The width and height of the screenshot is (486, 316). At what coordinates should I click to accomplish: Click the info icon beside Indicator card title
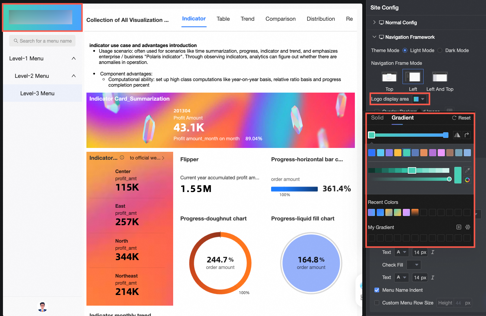point(122,158)
